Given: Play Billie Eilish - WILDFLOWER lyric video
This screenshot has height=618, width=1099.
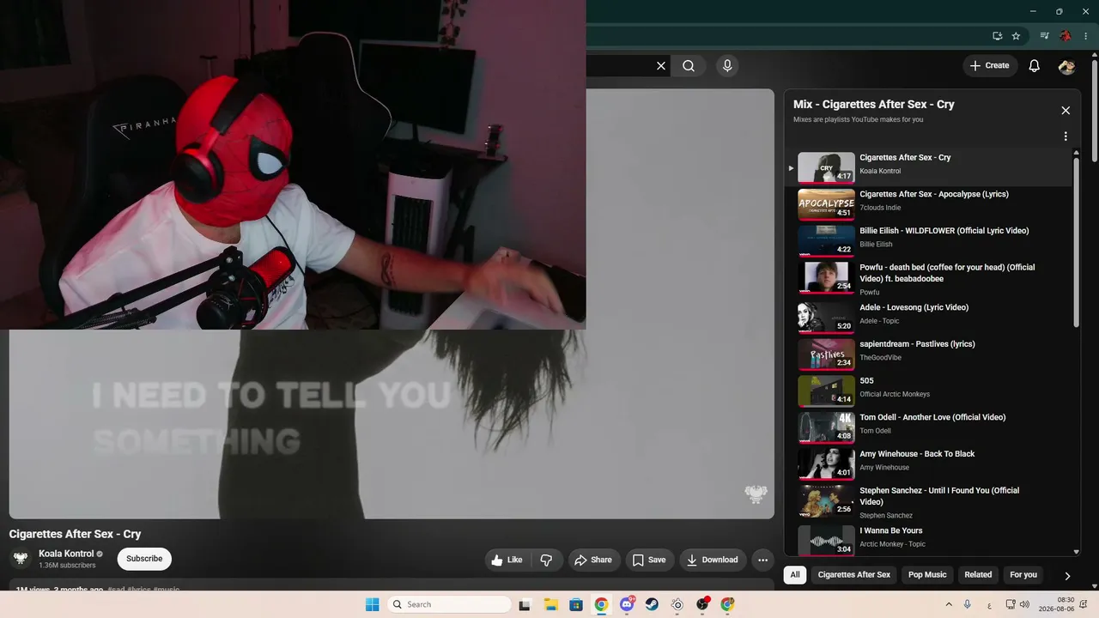Looking at the screenshot, I should point(930,241).
